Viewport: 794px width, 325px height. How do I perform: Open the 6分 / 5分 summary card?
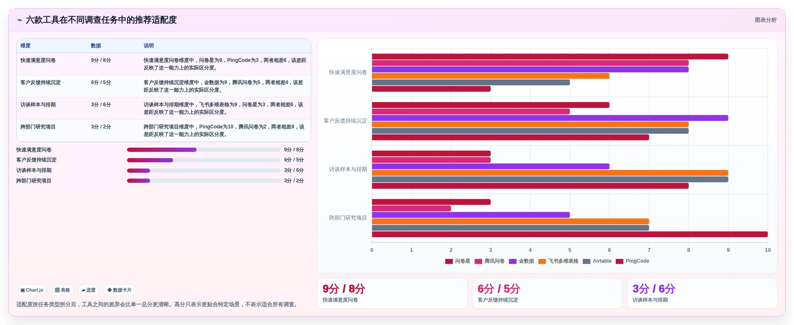pos(547,293)
